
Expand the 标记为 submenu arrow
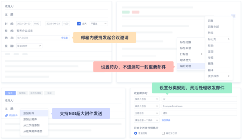coord(229,39)
